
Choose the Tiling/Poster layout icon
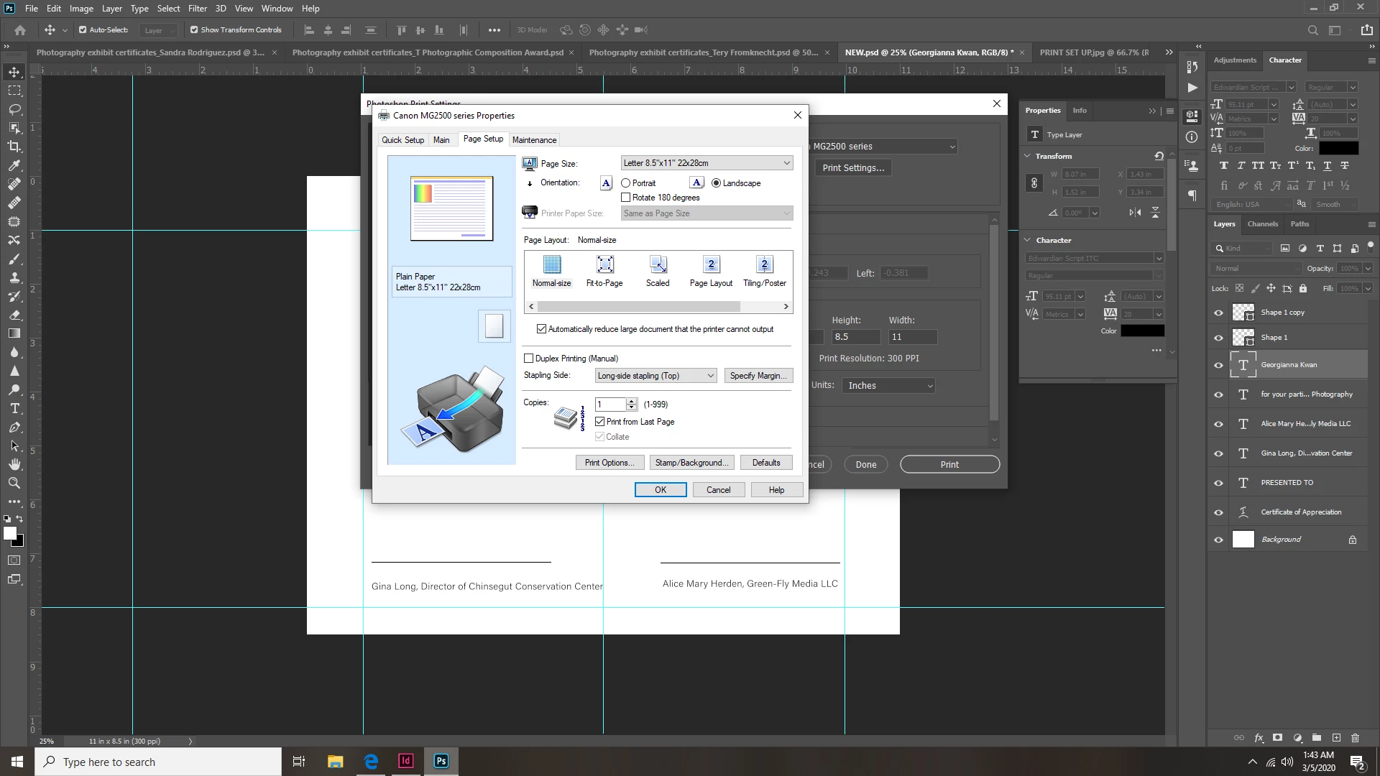coord(764,265)
